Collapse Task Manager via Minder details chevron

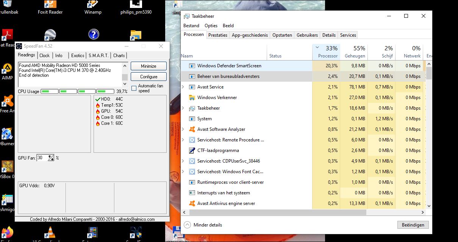(187, 225)
